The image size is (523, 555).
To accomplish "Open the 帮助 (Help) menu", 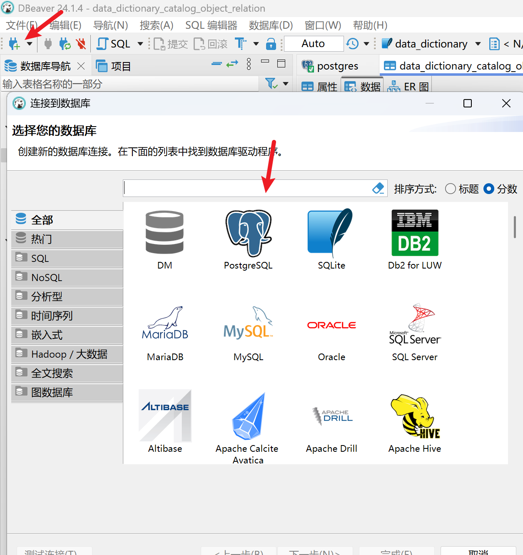I will [370, 25].
